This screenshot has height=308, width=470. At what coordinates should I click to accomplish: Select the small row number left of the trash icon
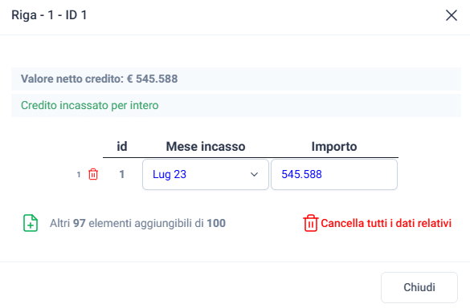click(x=79, y=175)
